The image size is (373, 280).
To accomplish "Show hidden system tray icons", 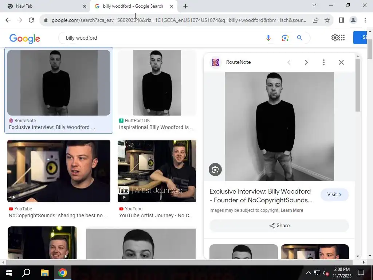I will pos(308,273).
